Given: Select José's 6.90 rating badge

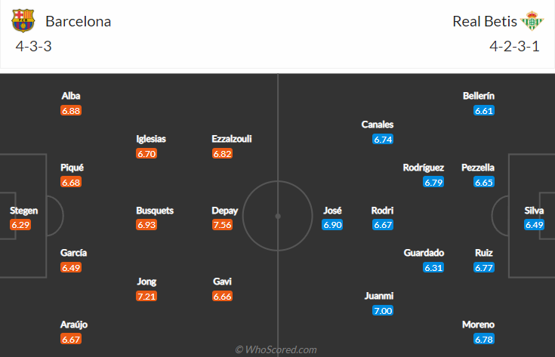Looking at the screenshot, I should 332,225.
